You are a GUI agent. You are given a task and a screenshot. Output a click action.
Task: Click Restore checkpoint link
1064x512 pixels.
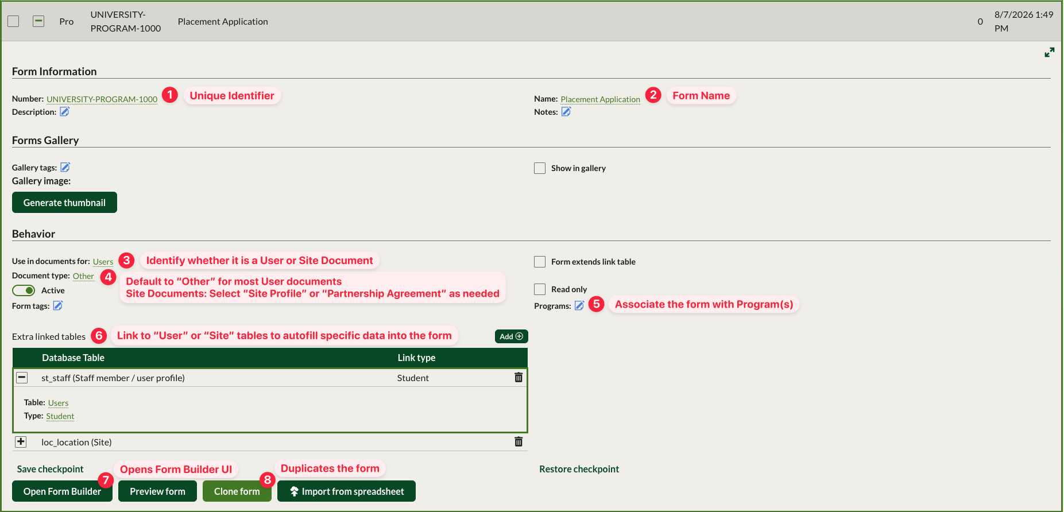click(x=579, y=469)
